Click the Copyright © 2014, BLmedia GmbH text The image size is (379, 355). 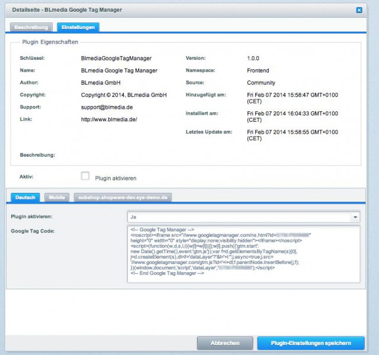coord(124,95)
